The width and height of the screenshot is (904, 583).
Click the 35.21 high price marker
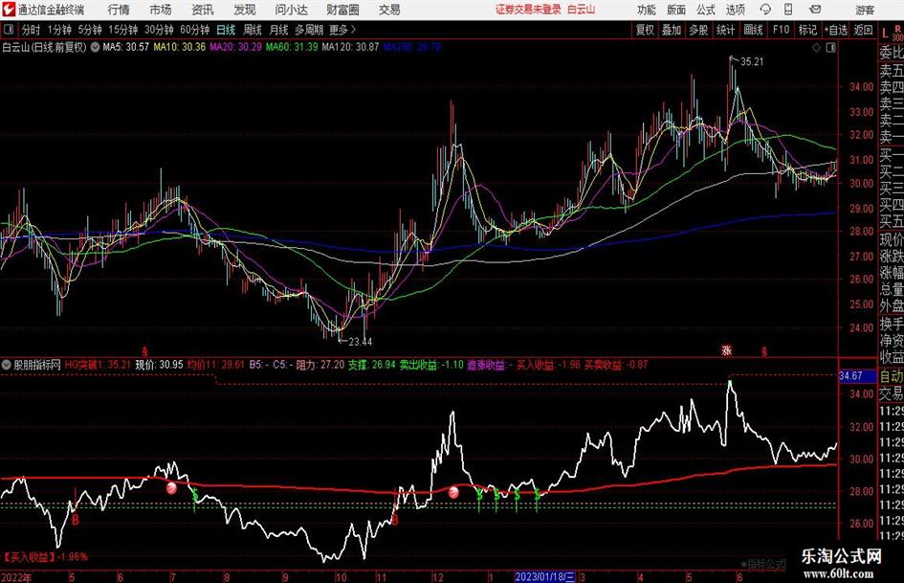751,62
